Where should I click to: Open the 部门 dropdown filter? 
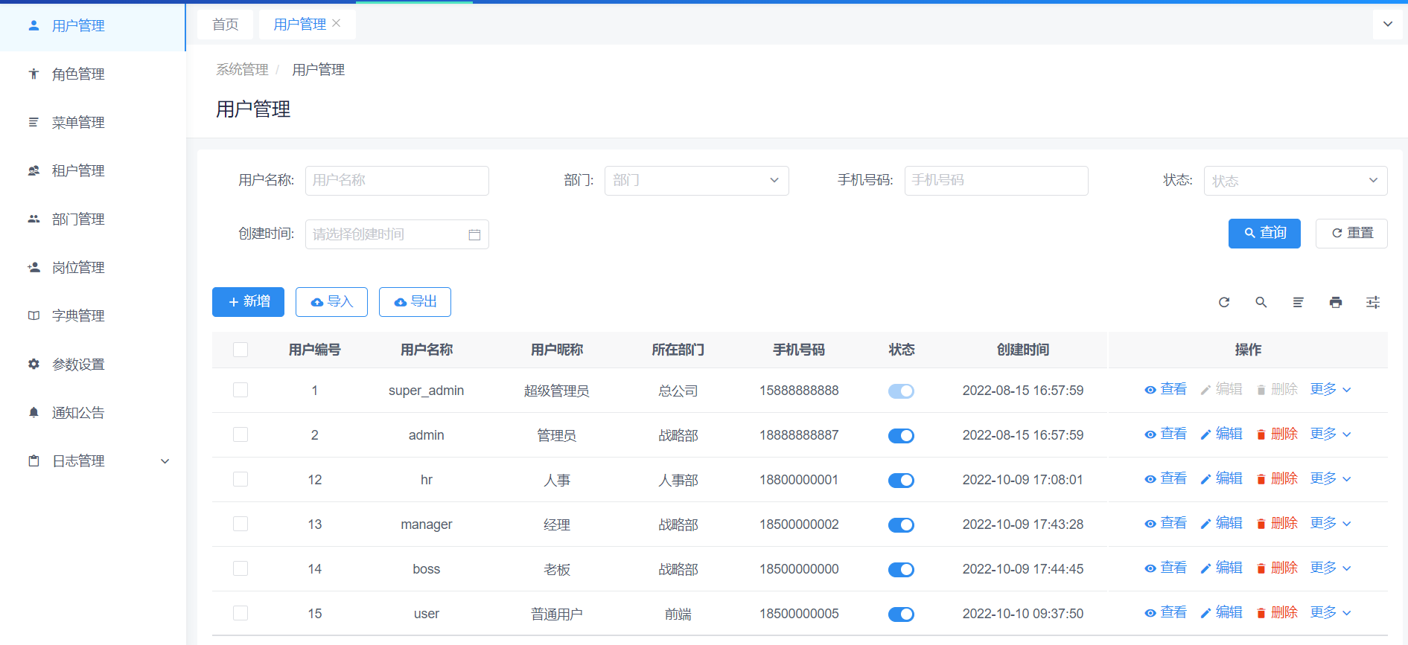[x=696, y=181]
